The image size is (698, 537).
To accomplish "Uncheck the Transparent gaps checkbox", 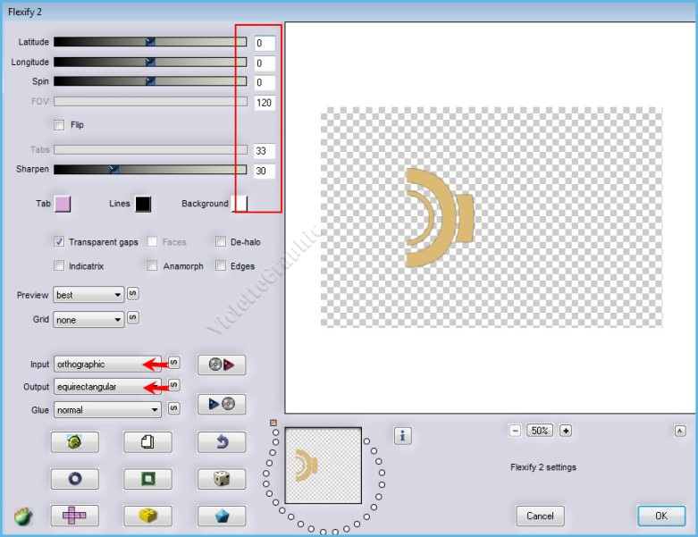I will [x=60, y=242].
